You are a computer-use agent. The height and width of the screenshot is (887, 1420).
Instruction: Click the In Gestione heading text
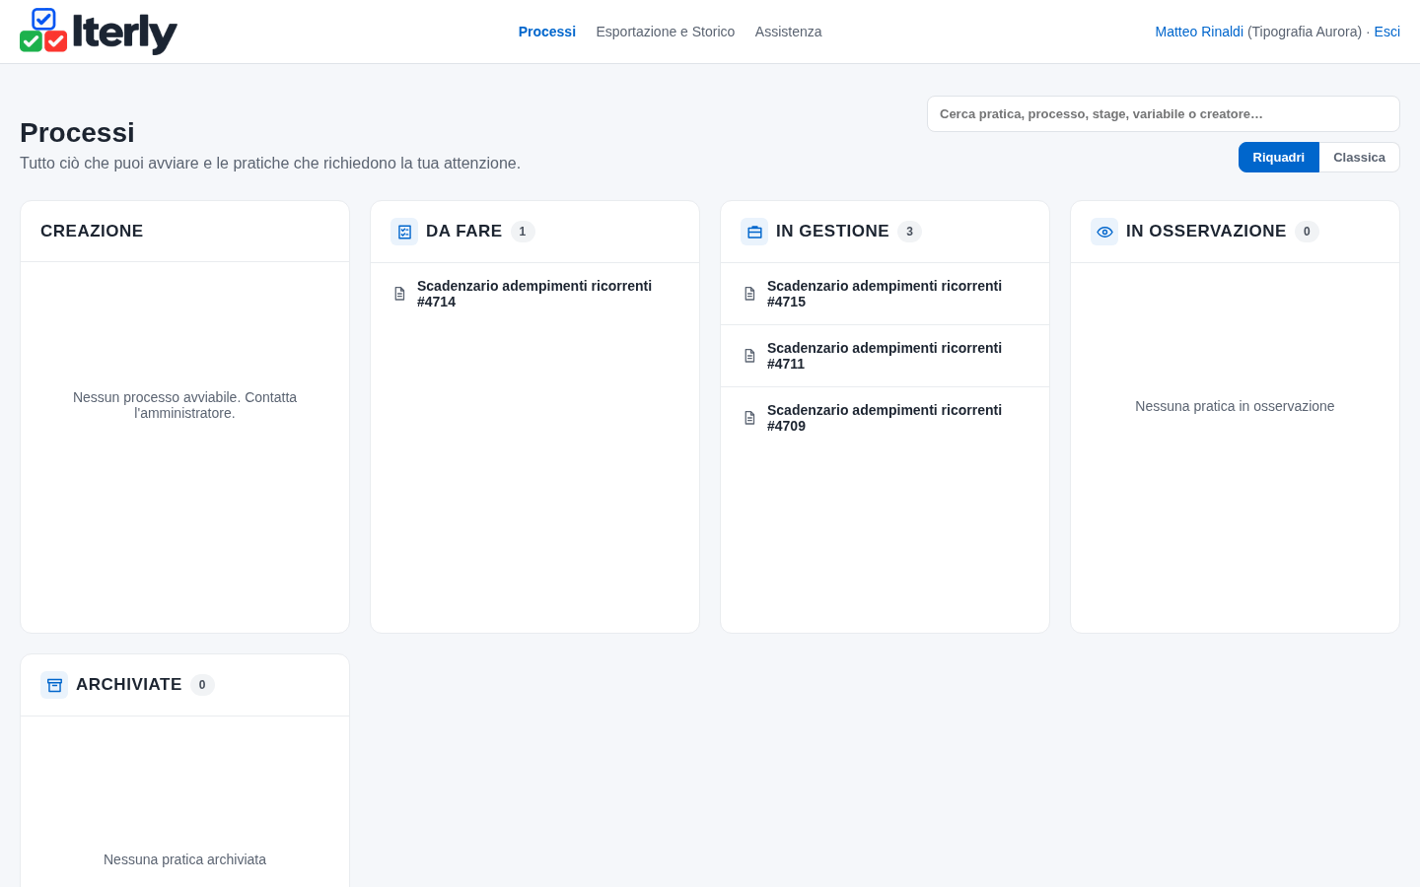pos(832,232)
